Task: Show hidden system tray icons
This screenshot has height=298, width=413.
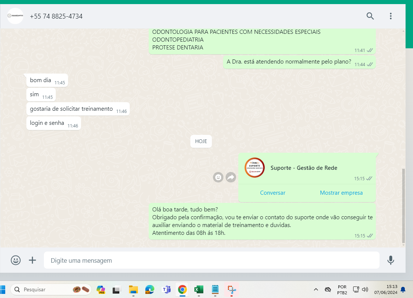Action: click(x=316, y=289)
